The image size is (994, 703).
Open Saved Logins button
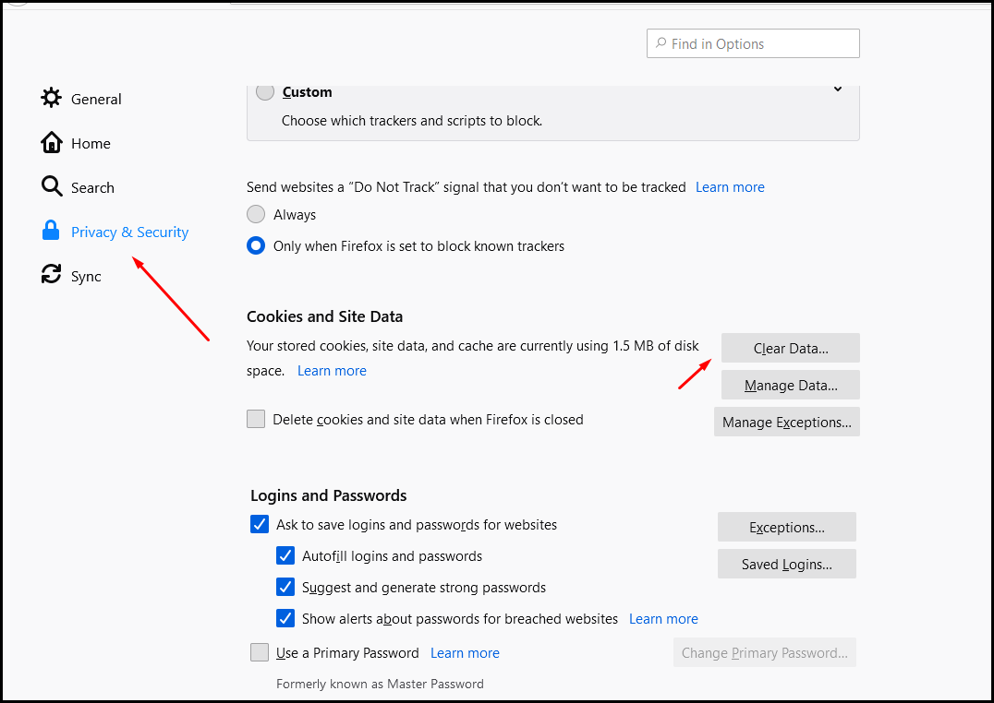787,564
